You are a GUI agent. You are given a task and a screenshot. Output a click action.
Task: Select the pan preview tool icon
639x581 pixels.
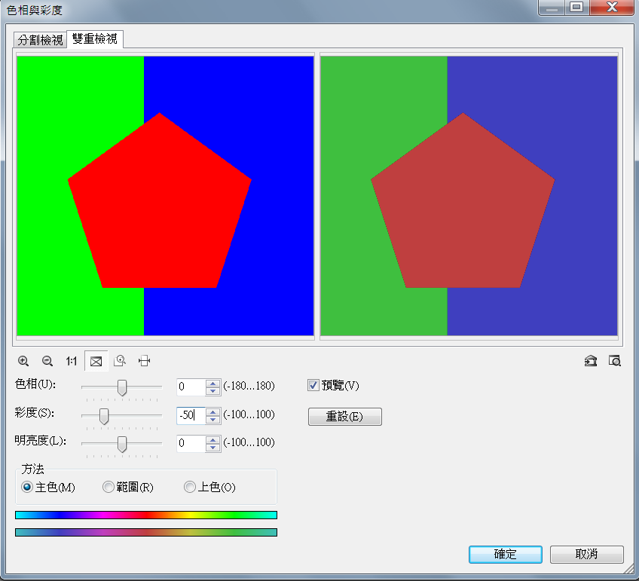[144, 361]
